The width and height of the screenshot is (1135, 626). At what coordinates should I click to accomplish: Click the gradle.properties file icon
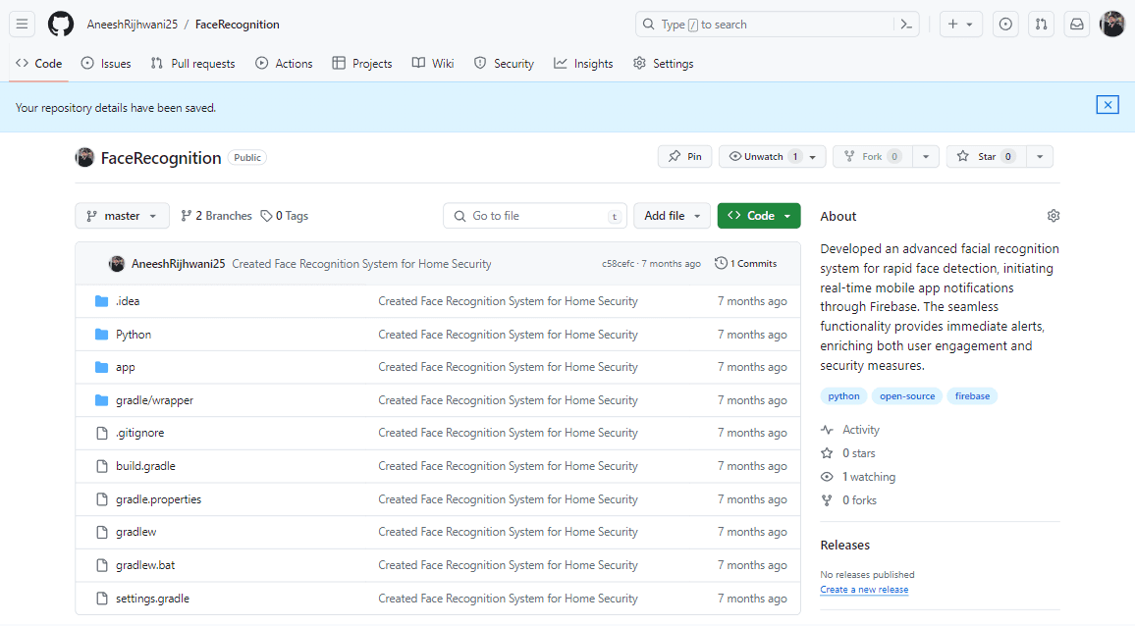pyautogui.click(x=102, y=499)
